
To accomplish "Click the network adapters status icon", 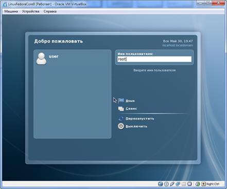I will 178,184.
